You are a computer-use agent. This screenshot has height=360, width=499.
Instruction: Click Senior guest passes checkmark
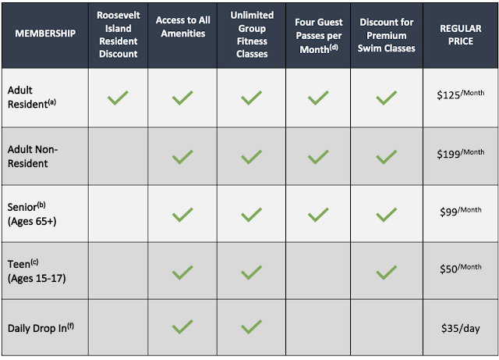[318, 215]
